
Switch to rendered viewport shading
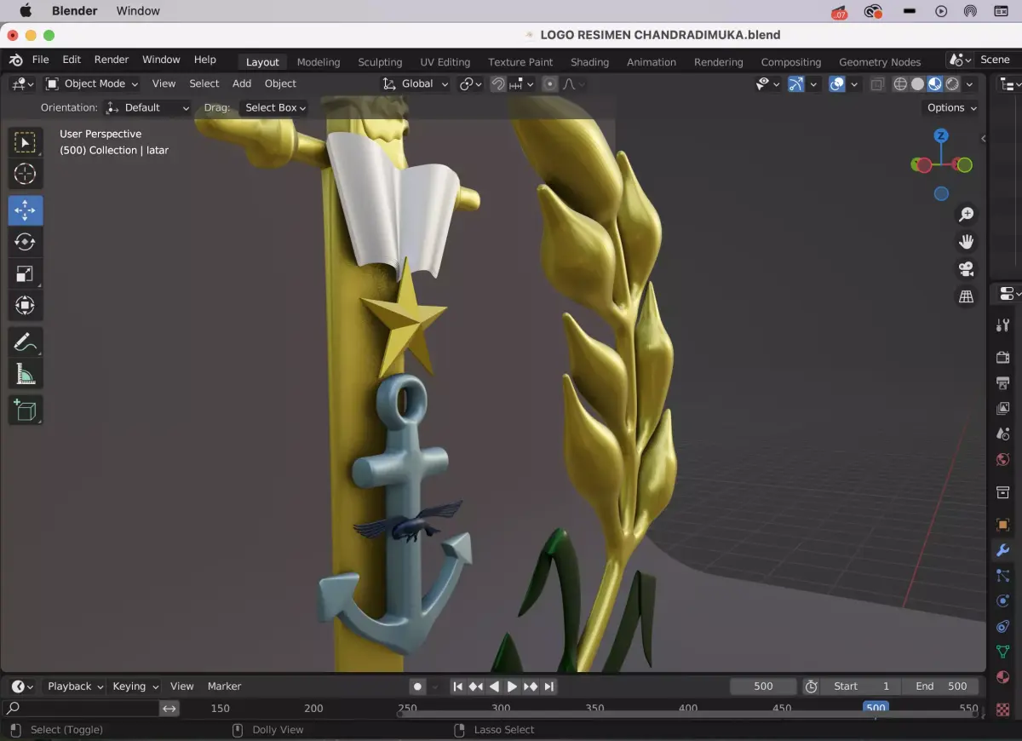tap(952, 83)
